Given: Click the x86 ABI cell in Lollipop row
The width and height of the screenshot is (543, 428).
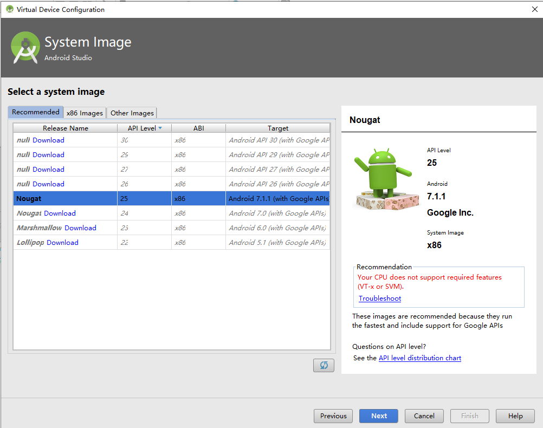Looking at the screenshot, I should (x=198, y=242).
